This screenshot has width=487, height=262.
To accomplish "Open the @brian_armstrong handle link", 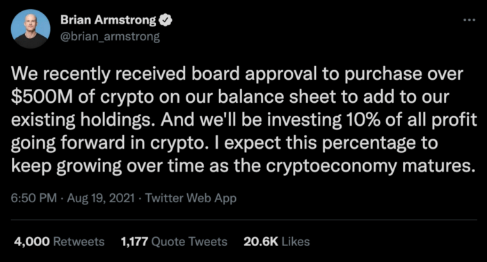I will click(110, 37).
